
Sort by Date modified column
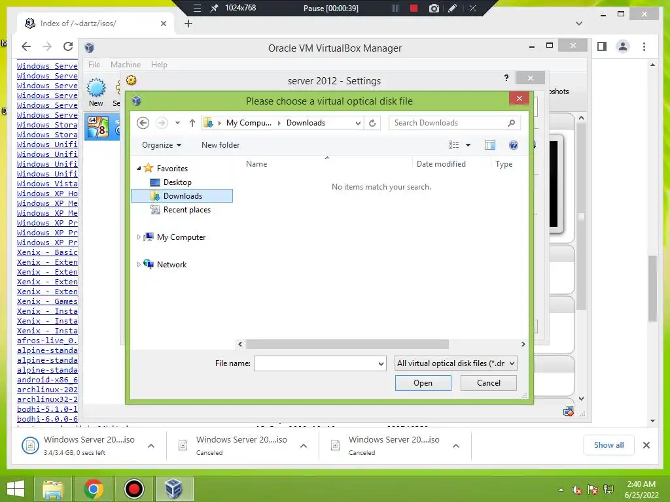pyautogui.click(x=441, y=164)
